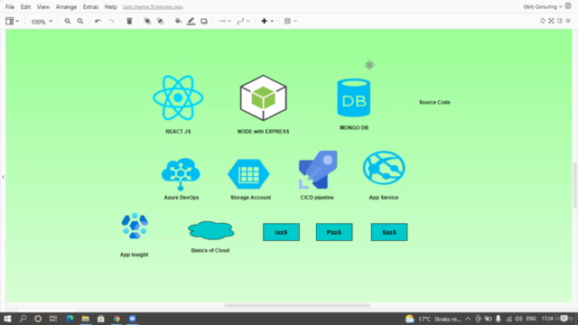Click the Storage Account label text
578x325 pixels.
click(x=251, y=198)
